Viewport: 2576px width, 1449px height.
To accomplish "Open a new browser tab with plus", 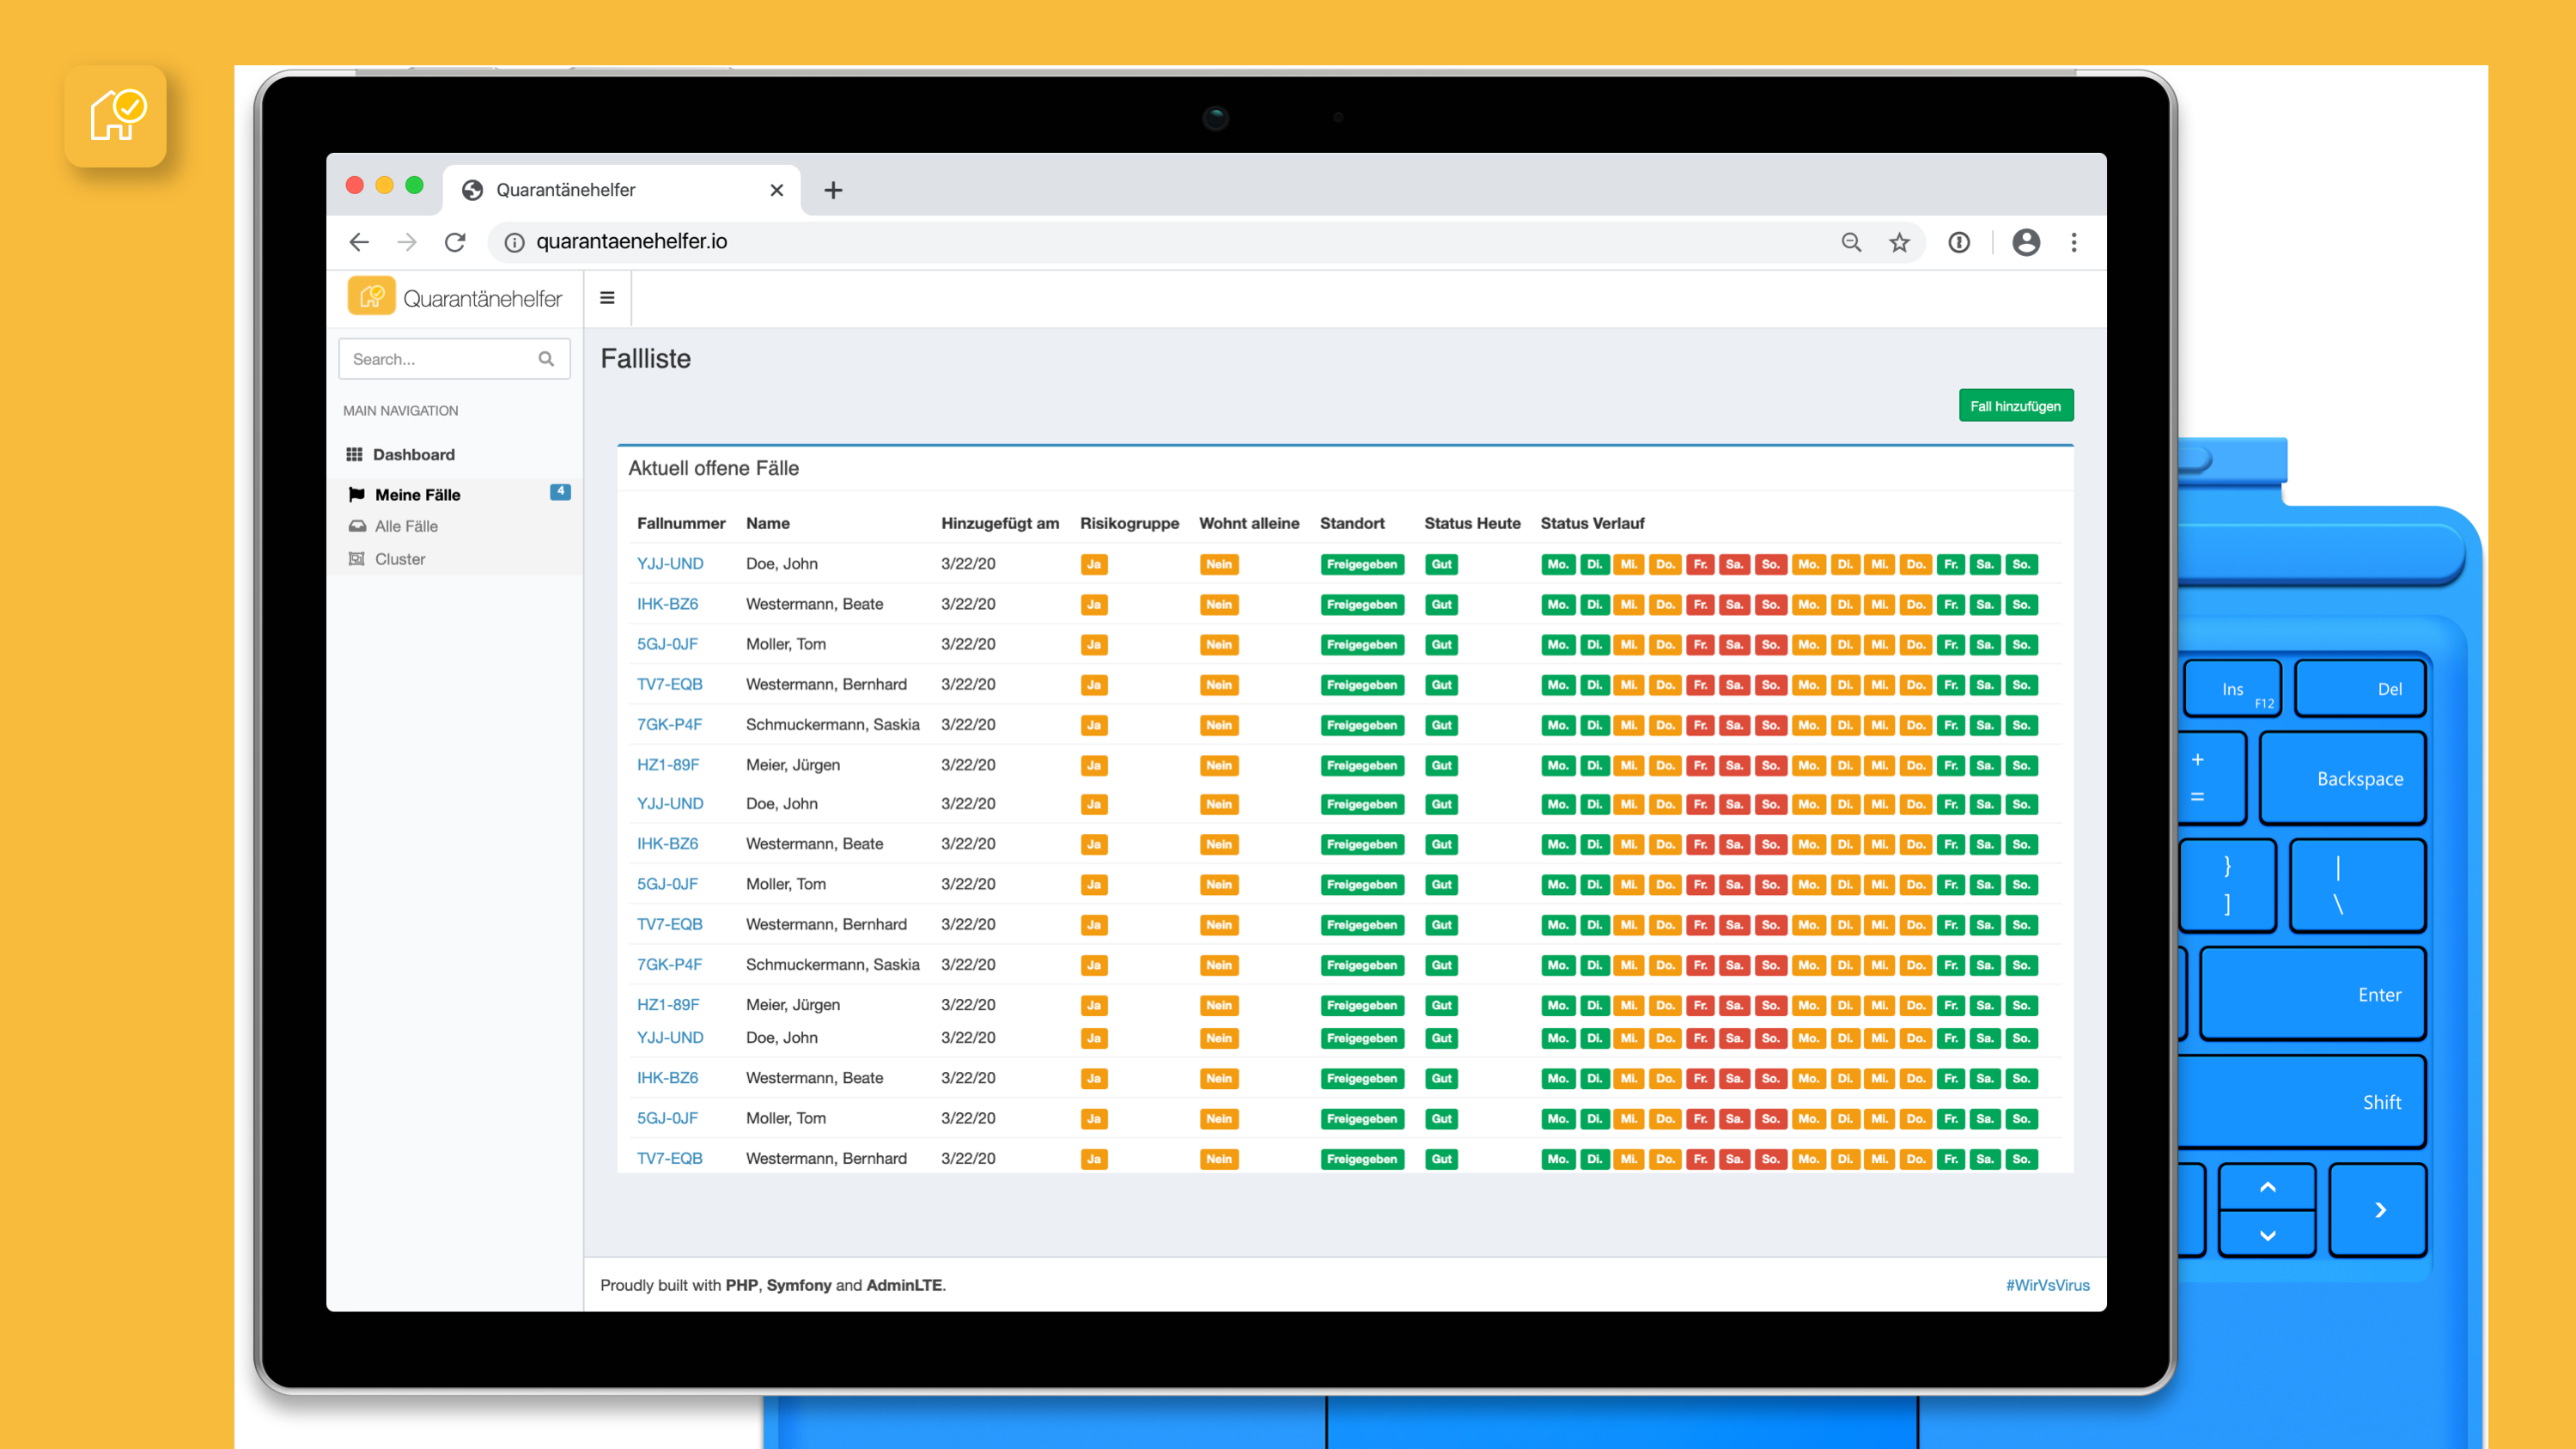I will tap(833, 190).
